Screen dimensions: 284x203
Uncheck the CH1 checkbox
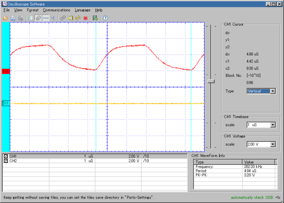coord(6,156)
